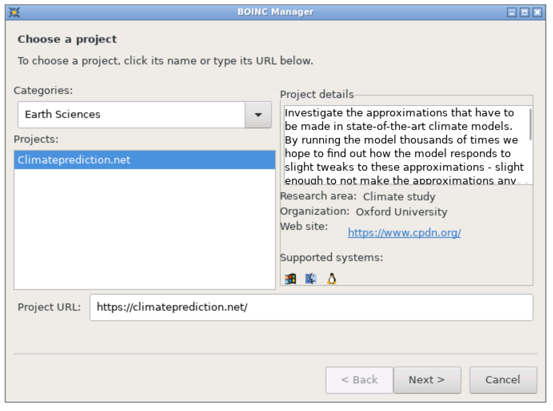This screenshot has width=553, height=411.
Task: Maximize the BOINC Manager window
Action: point(525,12)
